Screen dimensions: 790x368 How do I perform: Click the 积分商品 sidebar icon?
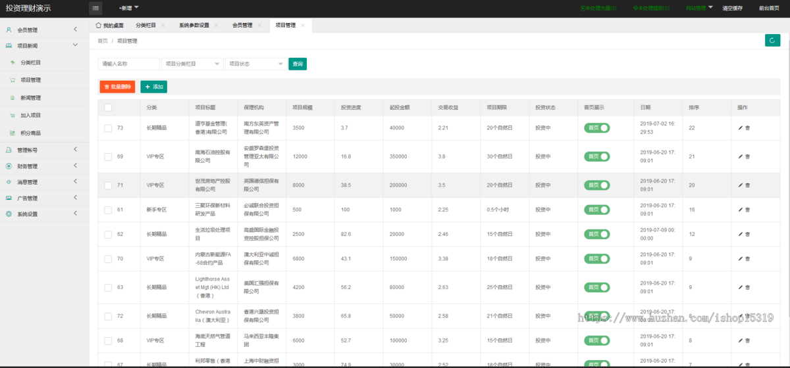click(13, 133)
